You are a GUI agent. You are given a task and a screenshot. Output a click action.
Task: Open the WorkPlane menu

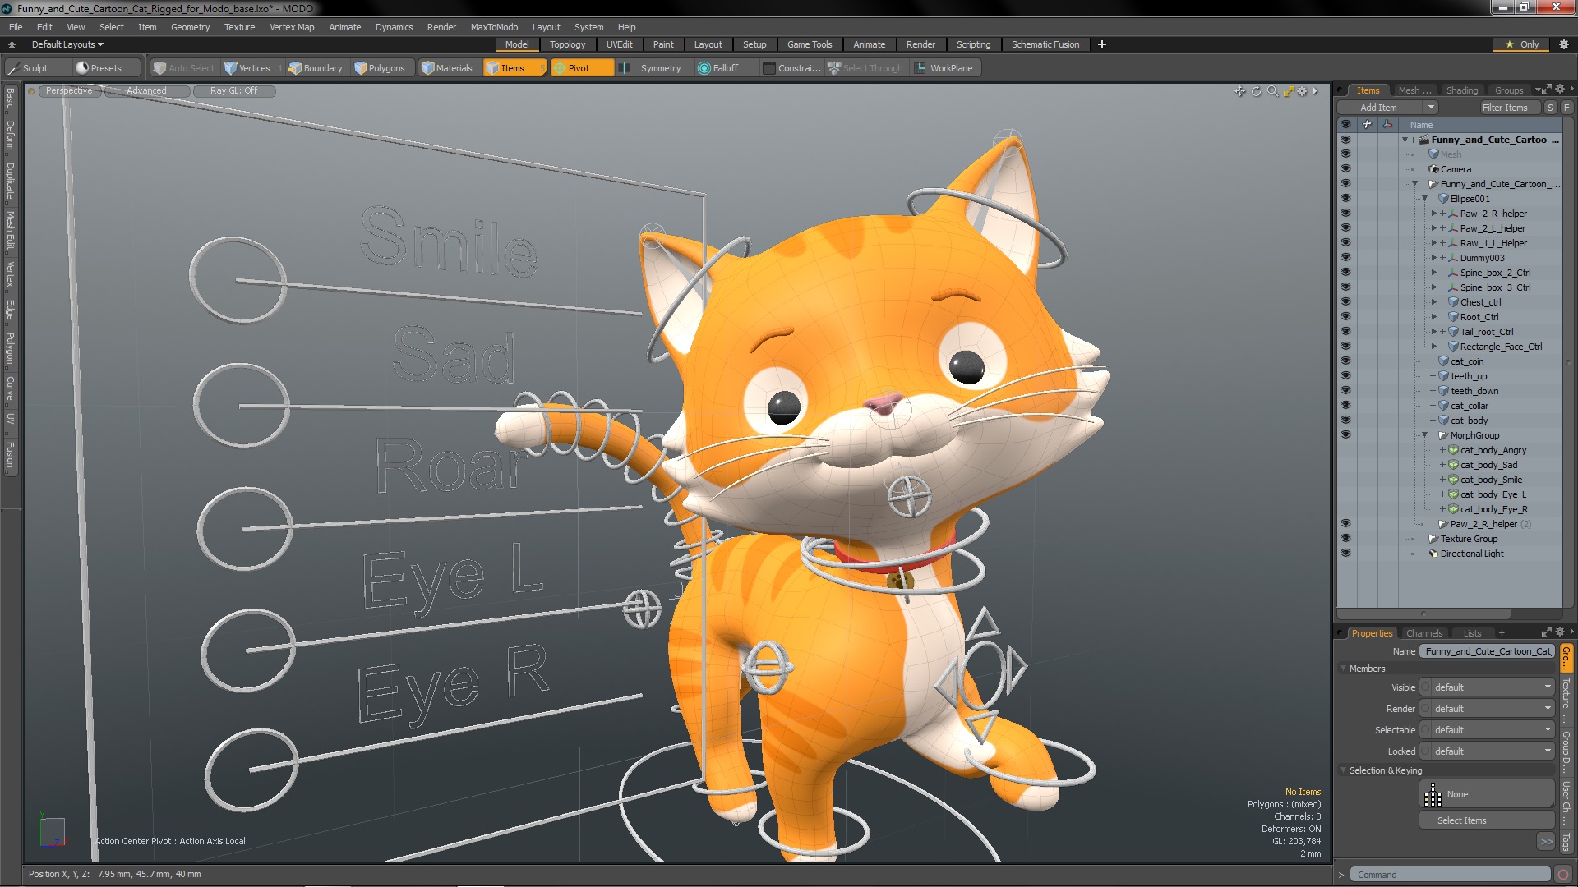point(944,68)
